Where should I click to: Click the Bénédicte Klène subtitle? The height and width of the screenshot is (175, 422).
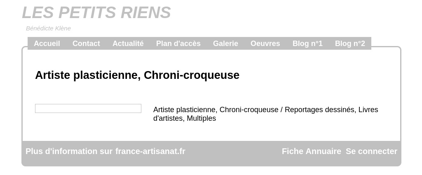click(49, 28)
